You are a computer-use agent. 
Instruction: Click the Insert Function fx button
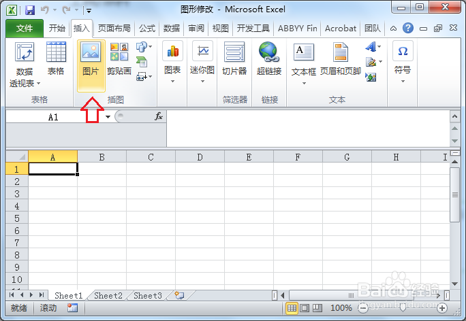(159, 116)
